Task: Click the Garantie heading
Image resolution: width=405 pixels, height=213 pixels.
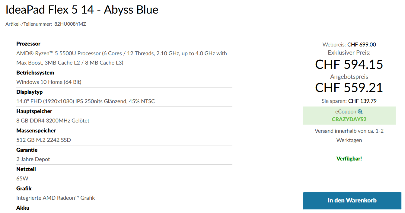Action: 27,150
